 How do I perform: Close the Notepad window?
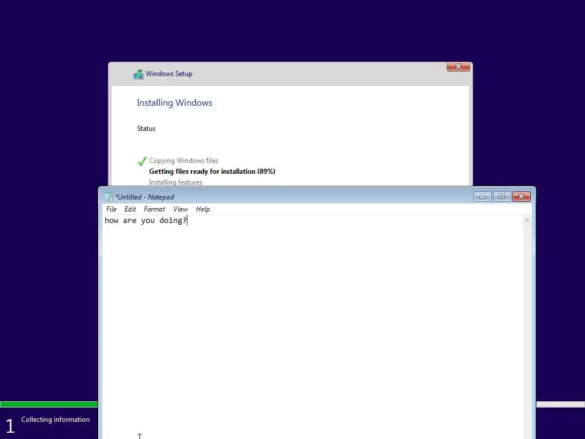click(x=521, y=197)
